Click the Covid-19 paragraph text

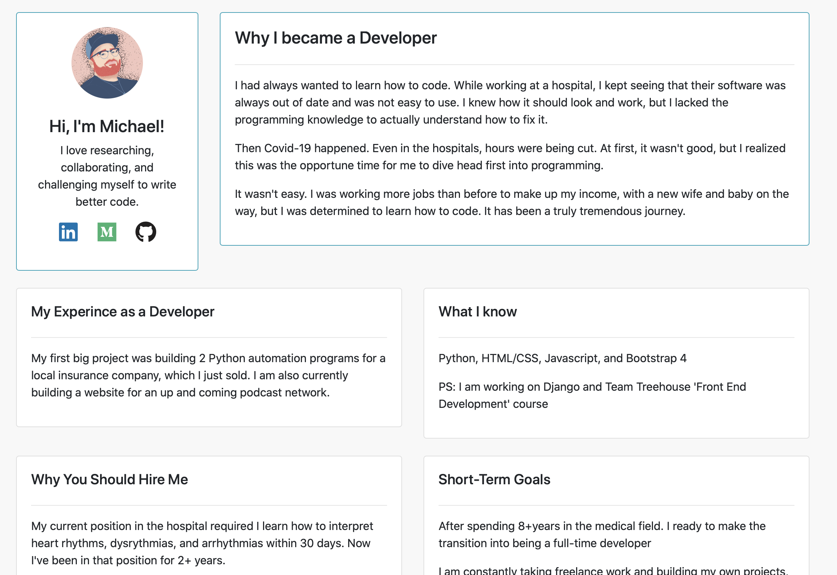(x=510, y=157)
